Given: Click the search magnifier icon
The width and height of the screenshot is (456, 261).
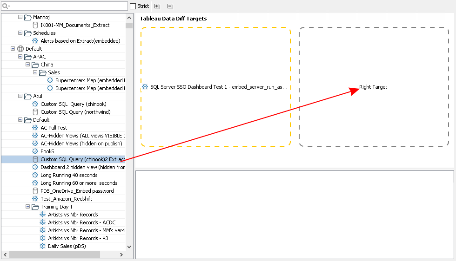Looking at the screenshot, I should click(x=6, y=6).
